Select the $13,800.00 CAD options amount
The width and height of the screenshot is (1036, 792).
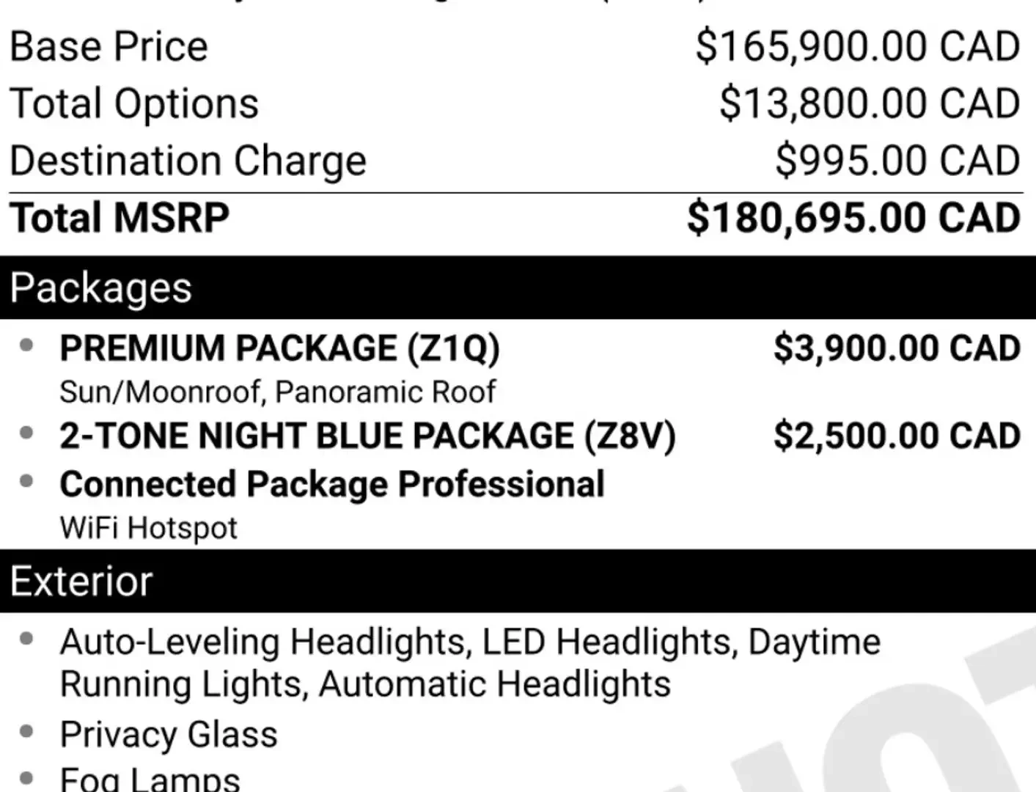pyautogui.click(x=870, y=103)
